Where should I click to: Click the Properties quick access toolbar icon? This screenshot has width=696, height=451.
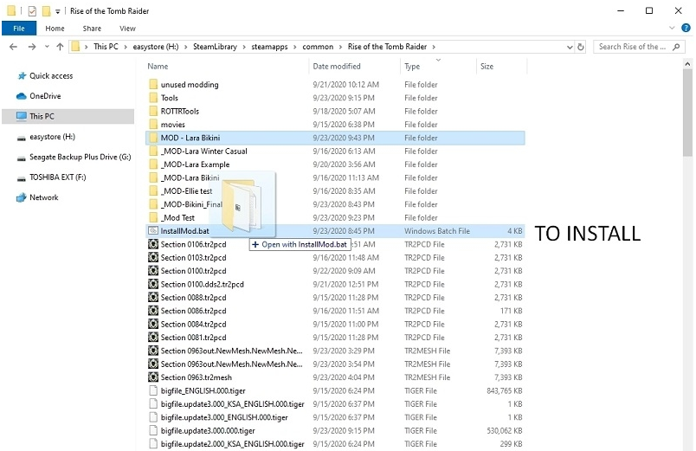[32, 10]
